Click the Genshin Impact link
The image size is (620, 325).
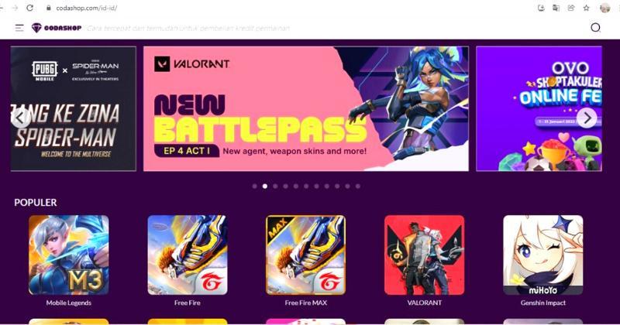coord(543,303)
